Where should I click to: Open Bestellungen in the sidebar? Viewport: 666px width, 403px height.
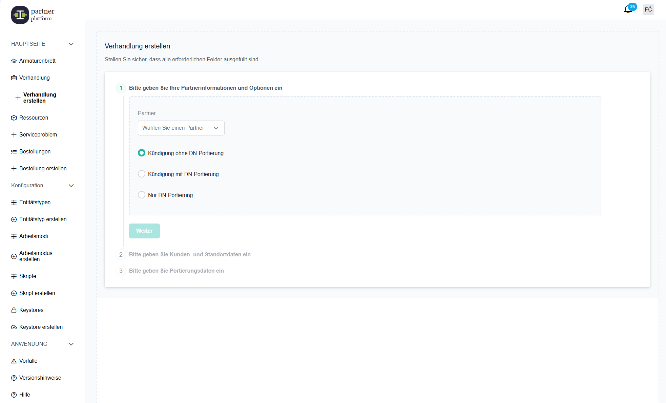coord(35,152)
